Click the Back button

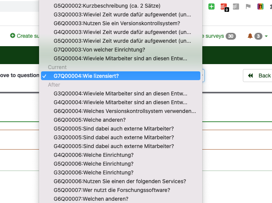click(257, 76)
